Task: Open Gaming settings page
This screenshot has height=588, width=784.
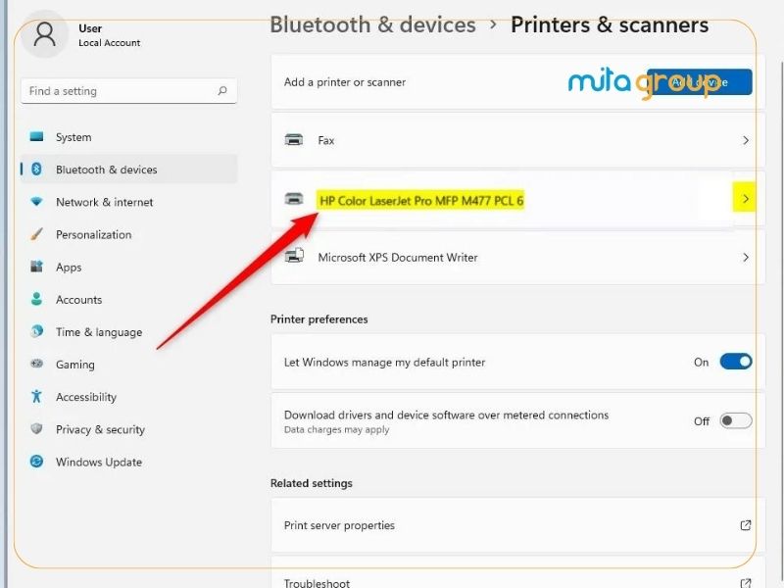Action: [128, 365]
